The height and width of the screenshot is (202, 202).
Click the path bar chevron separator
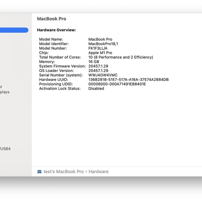pos(86,172)
